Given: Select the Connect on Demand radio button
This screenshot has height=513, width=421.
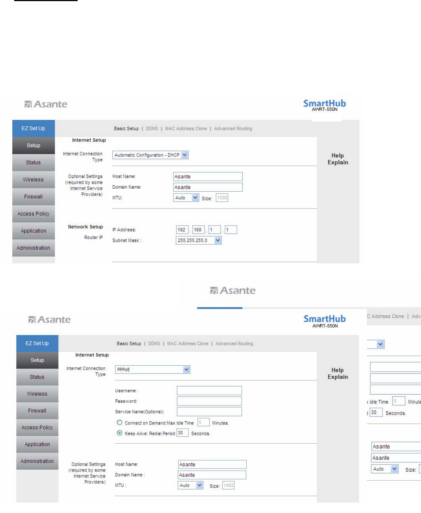Looking at the screenshot, I should (119, 423).
